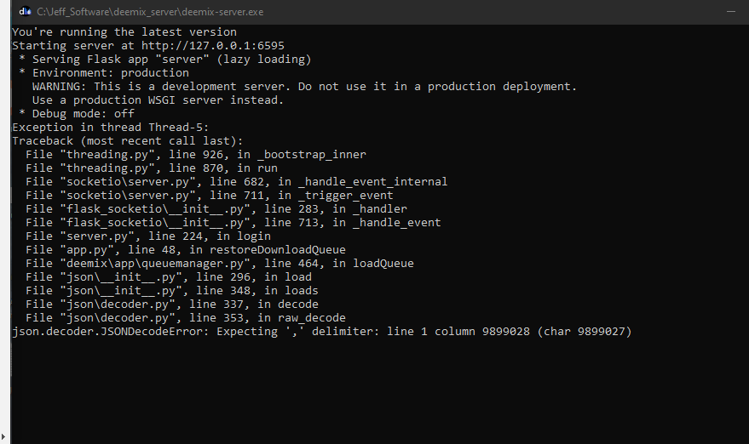
Task: Click the "Use a production WSGI server" line
Action: [x=158, y=100]
